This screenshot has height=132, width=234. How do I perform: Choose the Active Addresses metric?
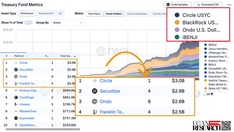pyautogui.click(x=137, y=14)
